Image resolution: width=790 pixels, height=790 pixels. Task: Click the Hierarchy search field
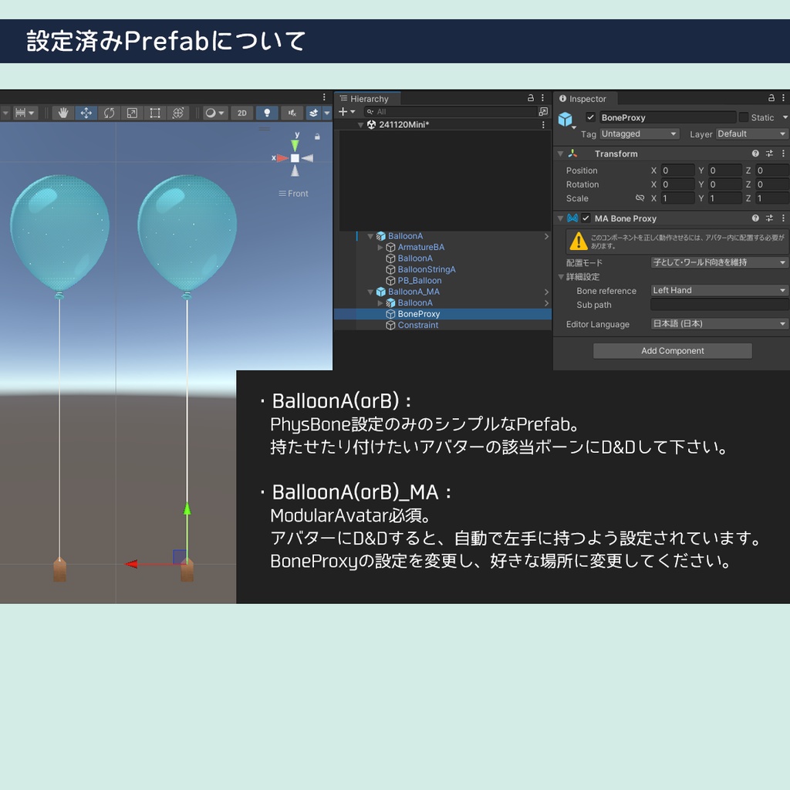coord(444,111)
